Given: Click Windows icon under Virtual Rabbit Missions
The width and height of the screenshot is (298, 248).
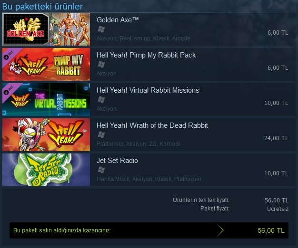Looking at the screenshot, I should point(101,100).
